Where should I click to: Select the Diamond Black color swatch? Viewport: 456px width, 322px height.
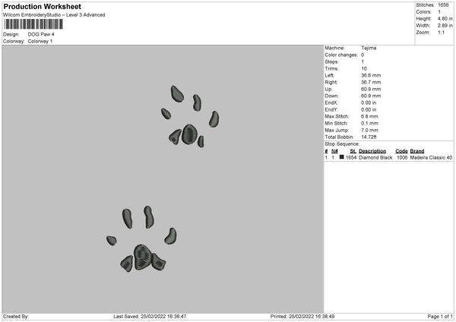(341, 157)
